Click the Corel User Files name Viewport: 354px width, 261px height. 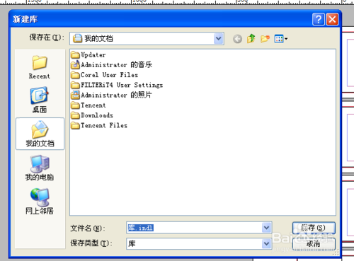tap(109, 75)
